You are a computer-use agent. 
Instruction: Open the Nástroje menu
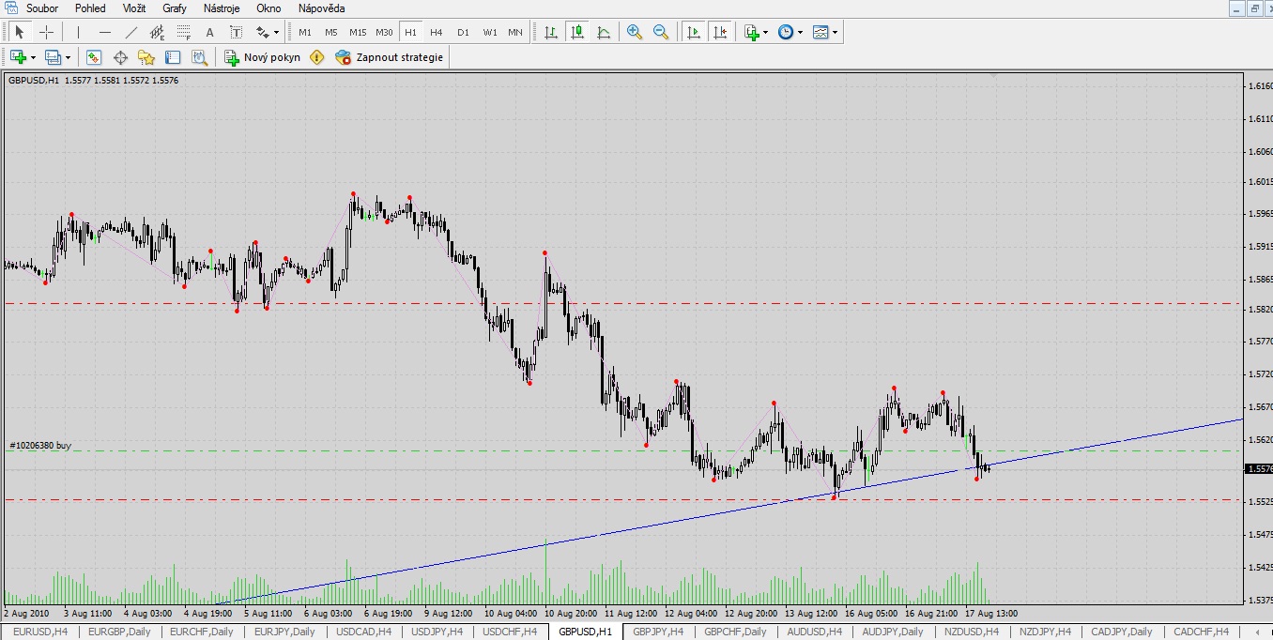click(222, 8)
